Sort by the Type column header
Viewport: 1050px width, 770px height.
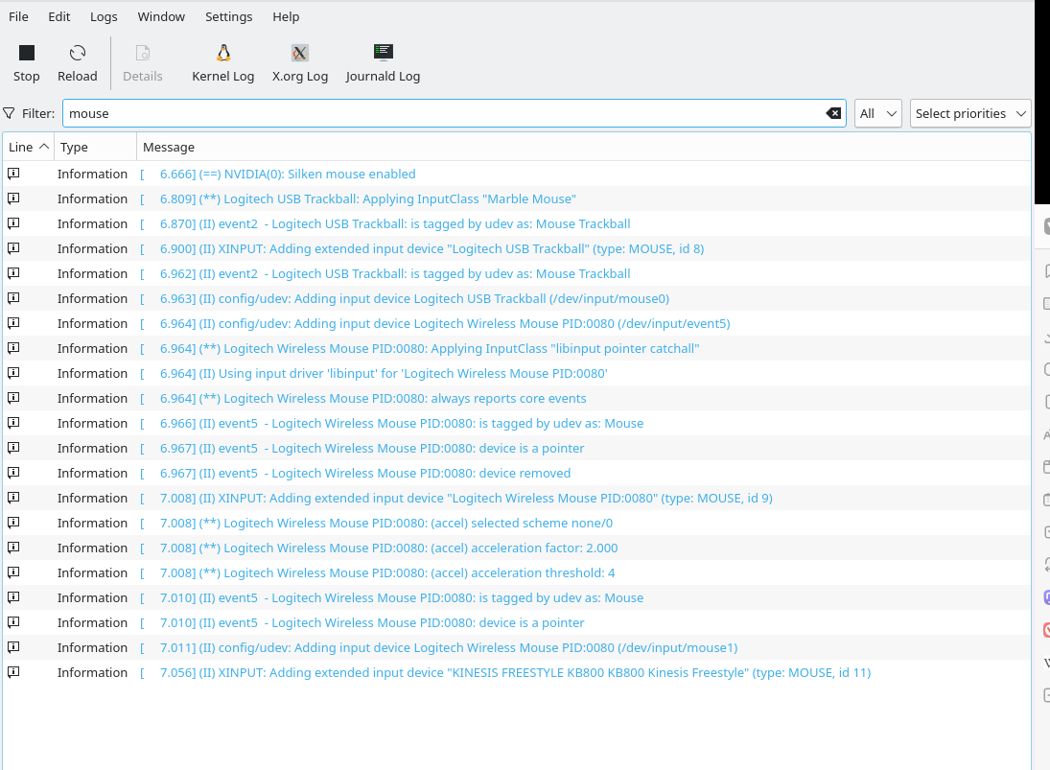[95, 147]
